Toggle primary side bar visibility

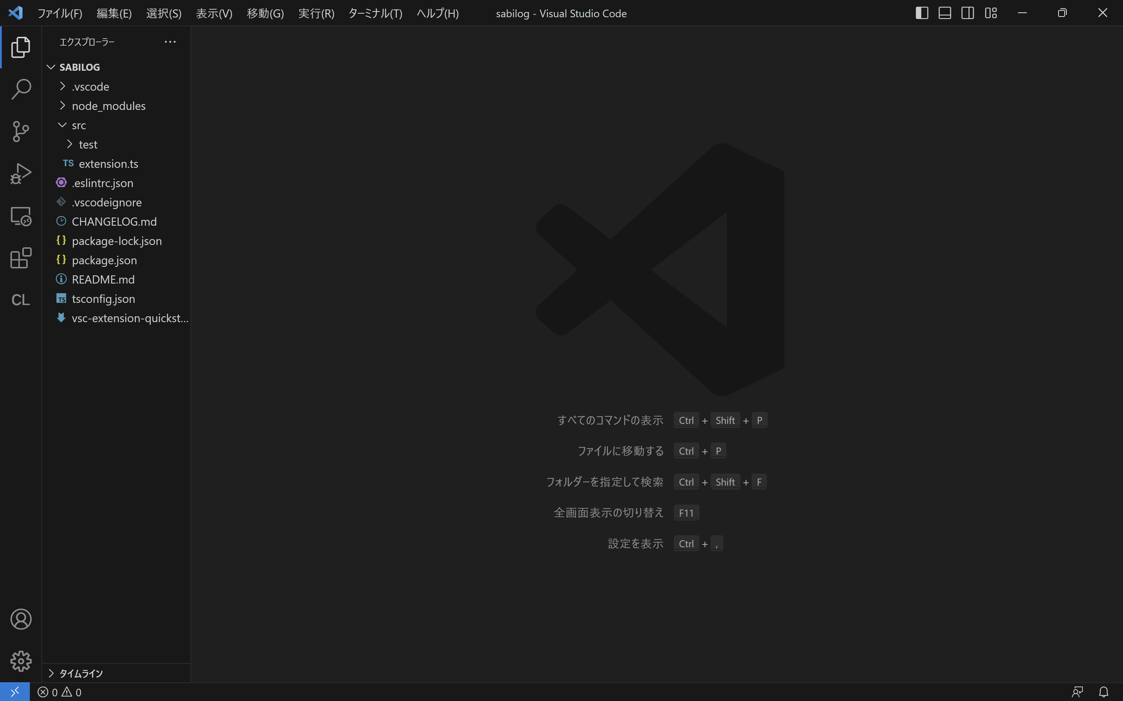(x=922, y=13)
